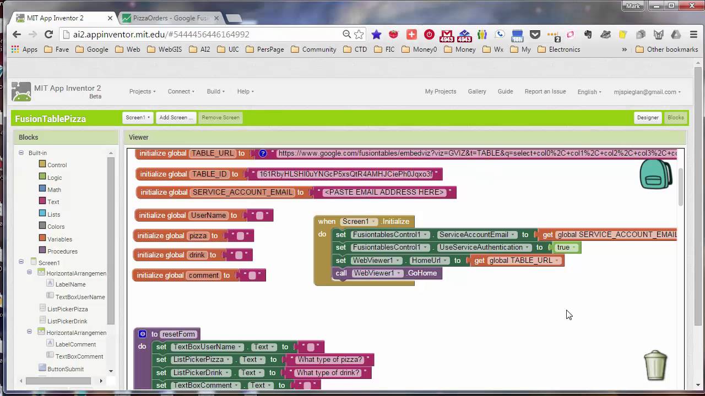Click the help question mark on TABLE_URL block
This screenshot has height=396, width=705.
click(x=263, y=153)
